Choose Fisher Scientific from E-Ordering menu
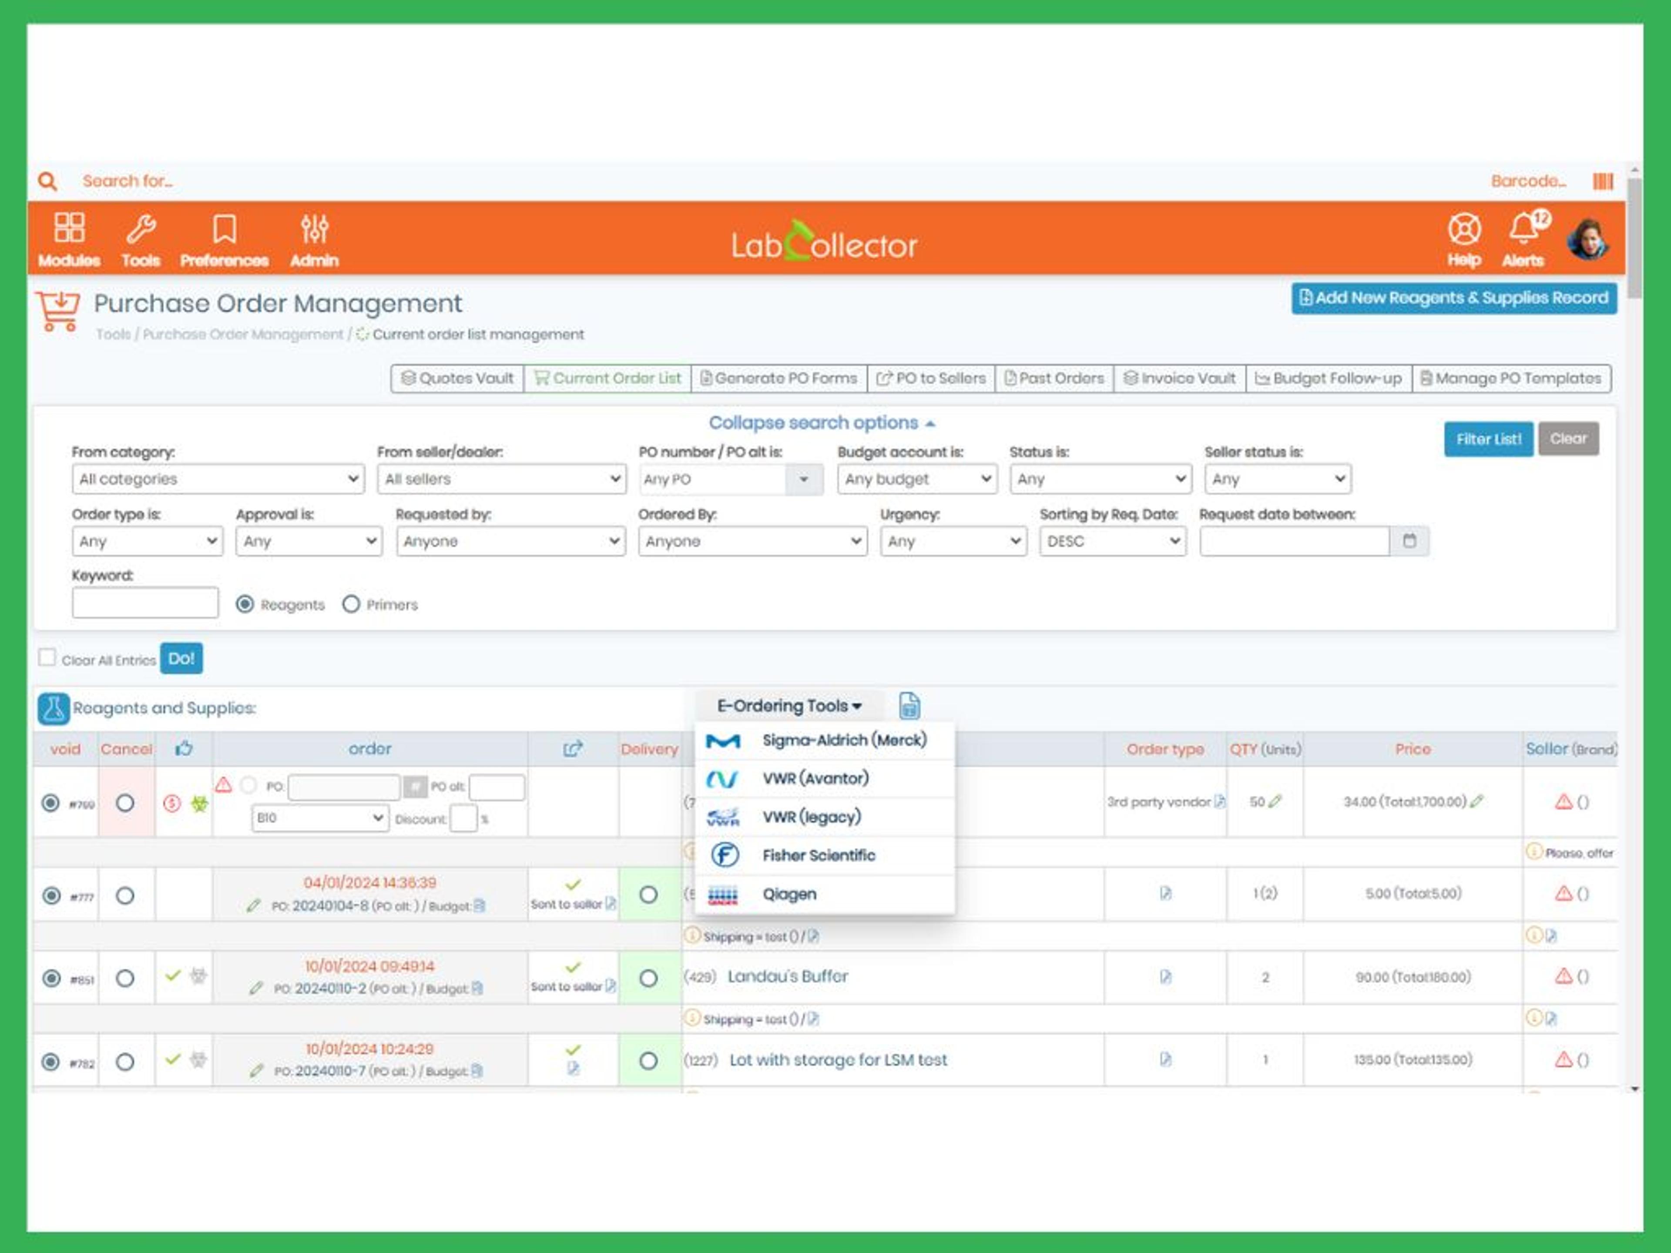The image size is (1671, 1253). 818,855
